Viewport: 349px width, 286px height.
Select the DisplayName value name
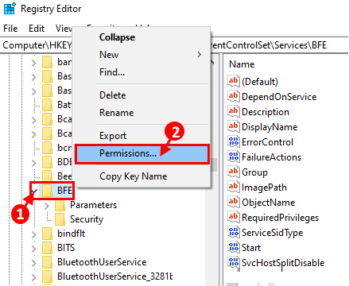tap(270, 127)
